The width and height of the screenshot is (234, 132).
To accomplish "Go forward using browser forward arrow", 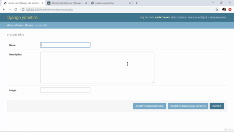I will [10, 10].
